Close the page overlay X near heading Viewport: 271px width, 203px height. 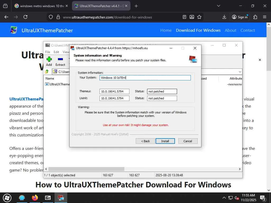[260, 60]
